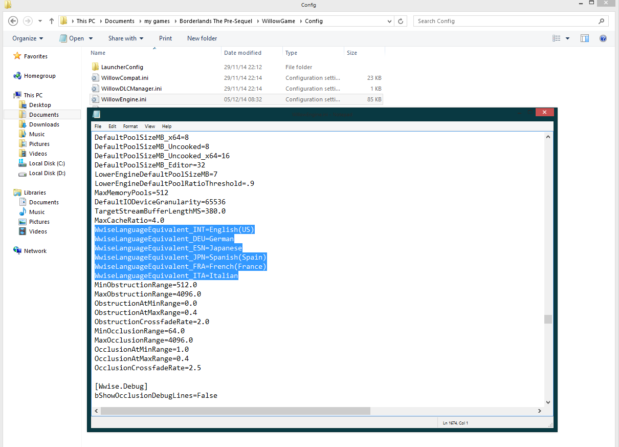
Task: Select Pictures under Libraries
Action: (x=39, y=222)
